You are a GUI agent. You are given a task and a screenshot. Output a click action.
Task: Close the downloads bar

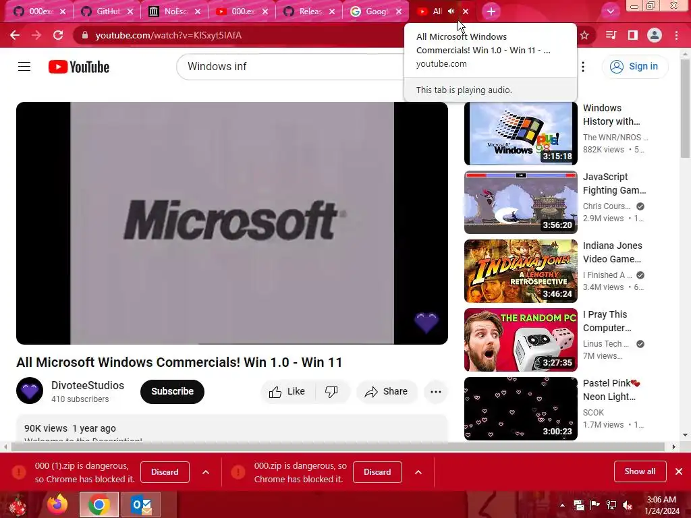679,471
